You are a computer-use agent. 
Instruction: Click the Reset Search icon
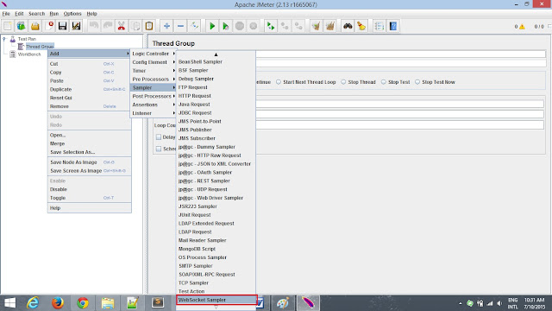tap(361, 26)
